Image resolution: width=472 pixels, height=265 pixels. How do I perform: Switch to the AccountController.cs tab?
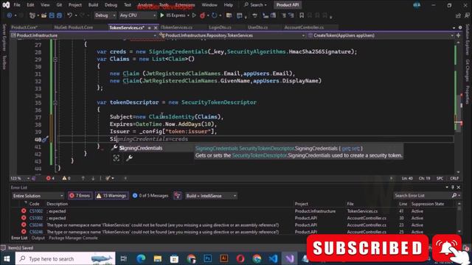(304, 27)
